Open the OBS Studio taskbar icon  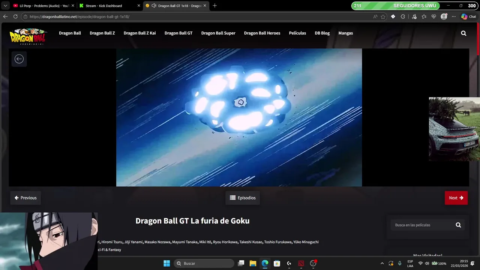coord(313,263)
